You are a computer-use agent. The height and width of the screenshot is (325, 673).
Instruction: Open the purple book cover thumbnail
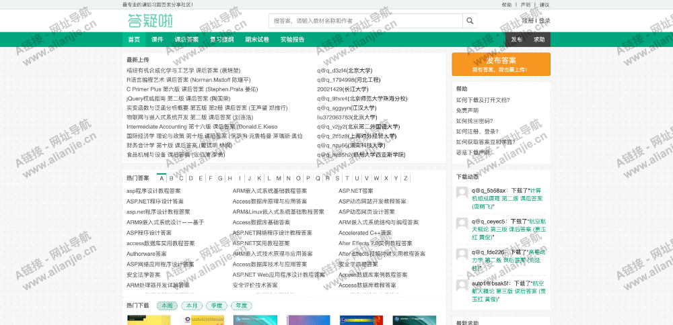click(308, 320)
